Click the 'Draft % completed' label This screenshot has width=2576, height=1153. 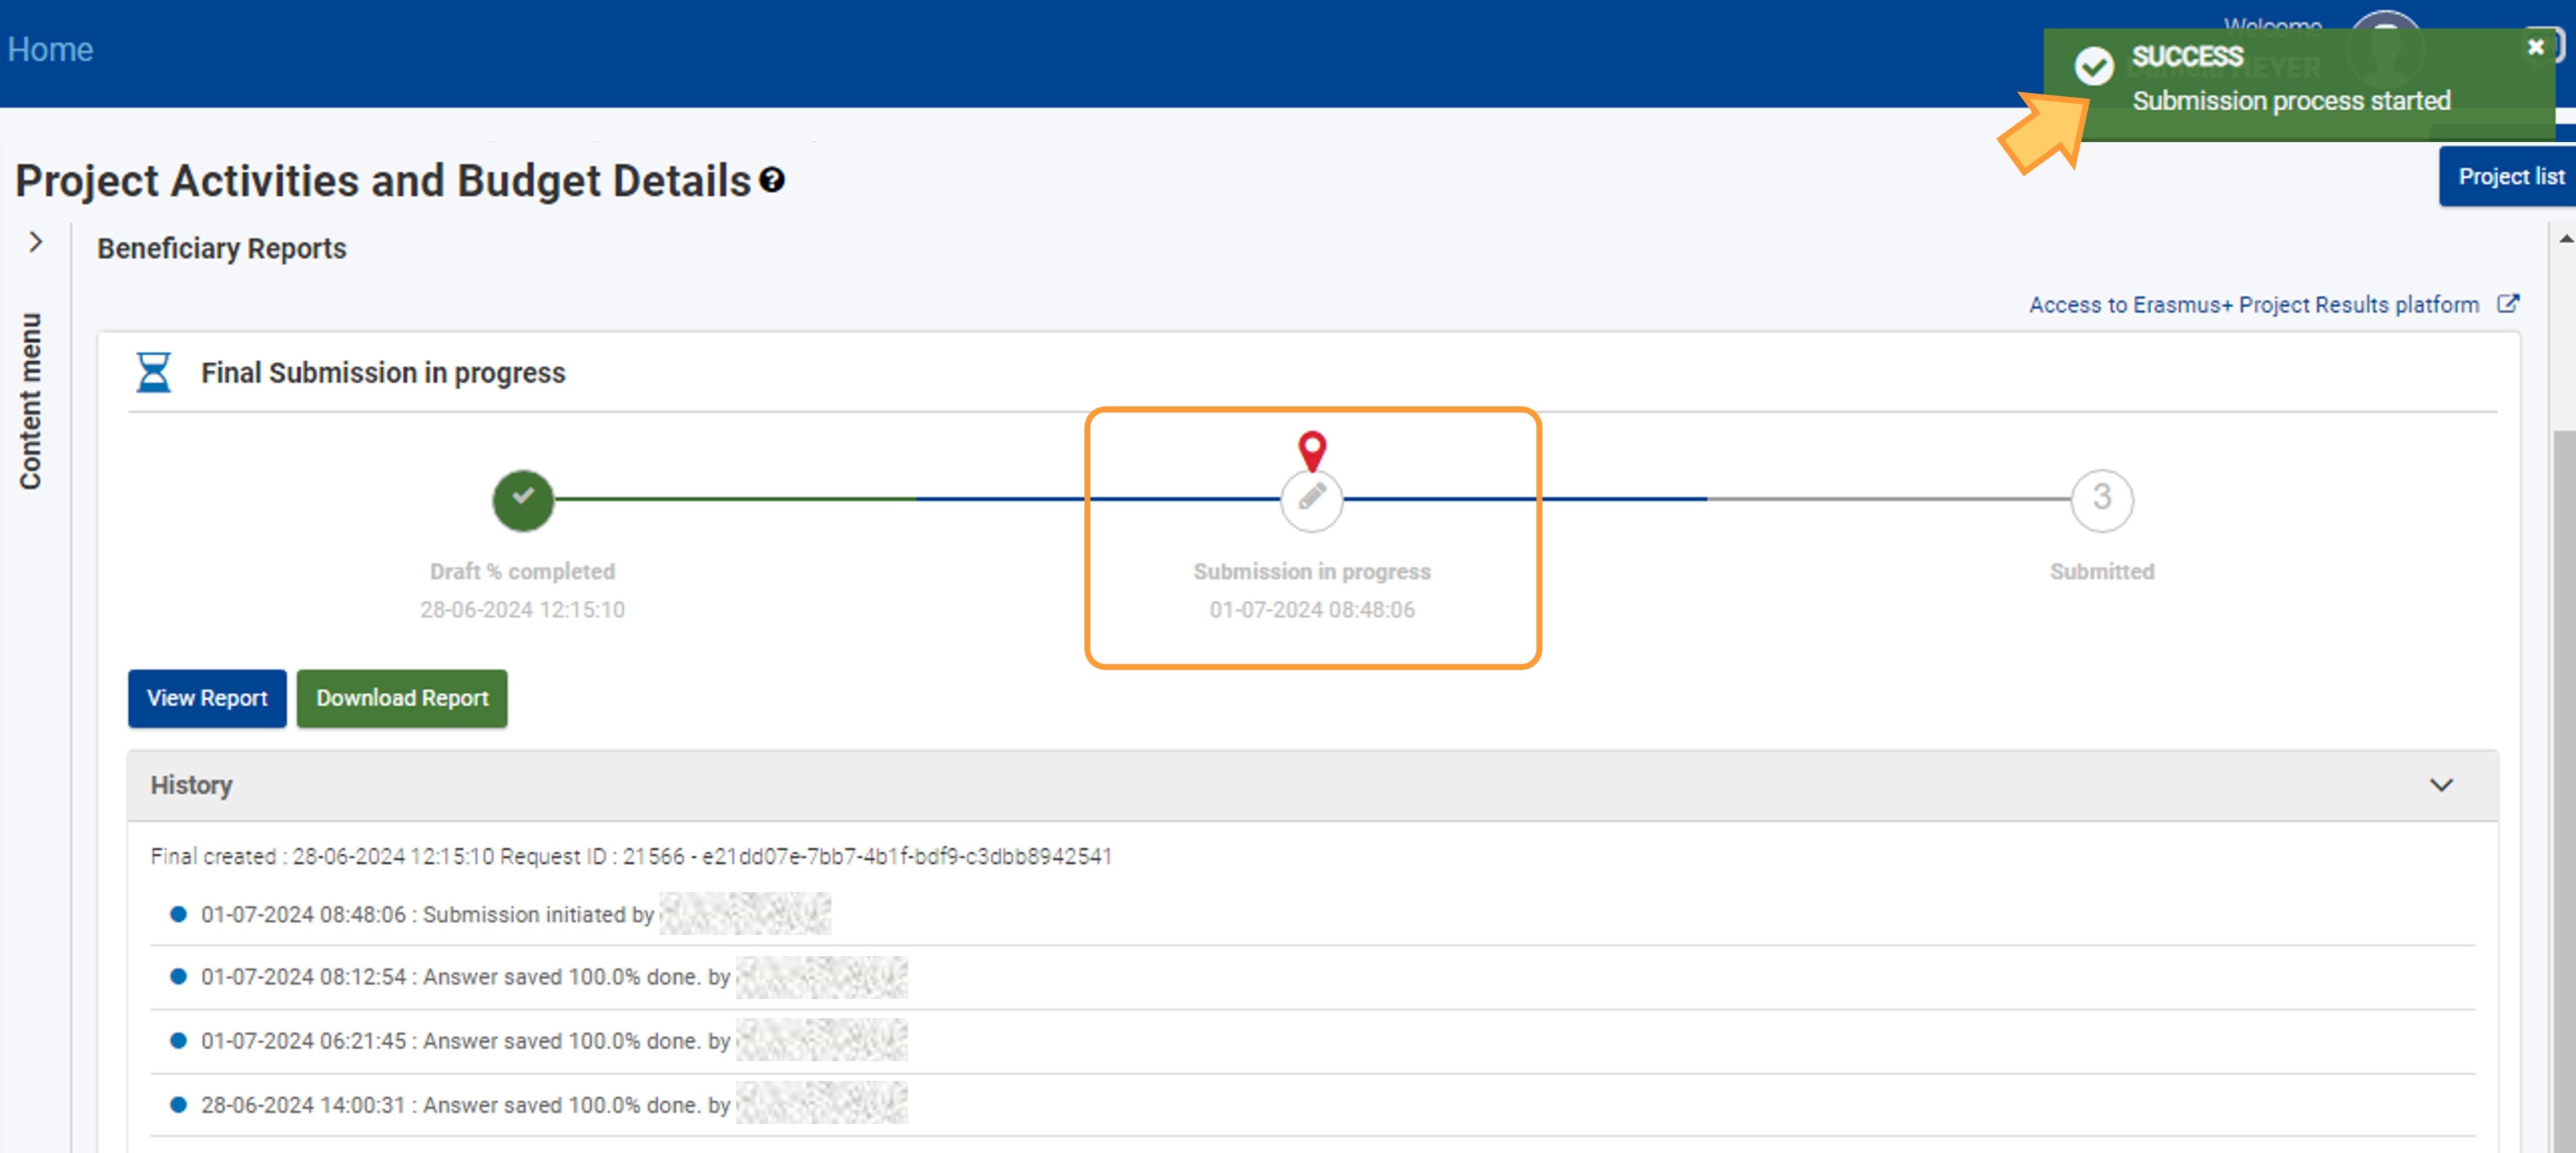click(x=522, y=571)
